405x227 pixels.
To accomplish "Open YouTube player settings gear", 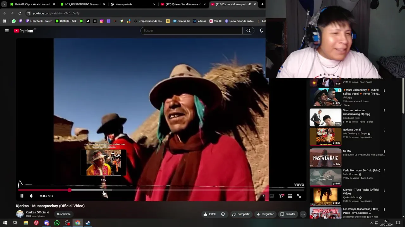I will click(281, 196).
